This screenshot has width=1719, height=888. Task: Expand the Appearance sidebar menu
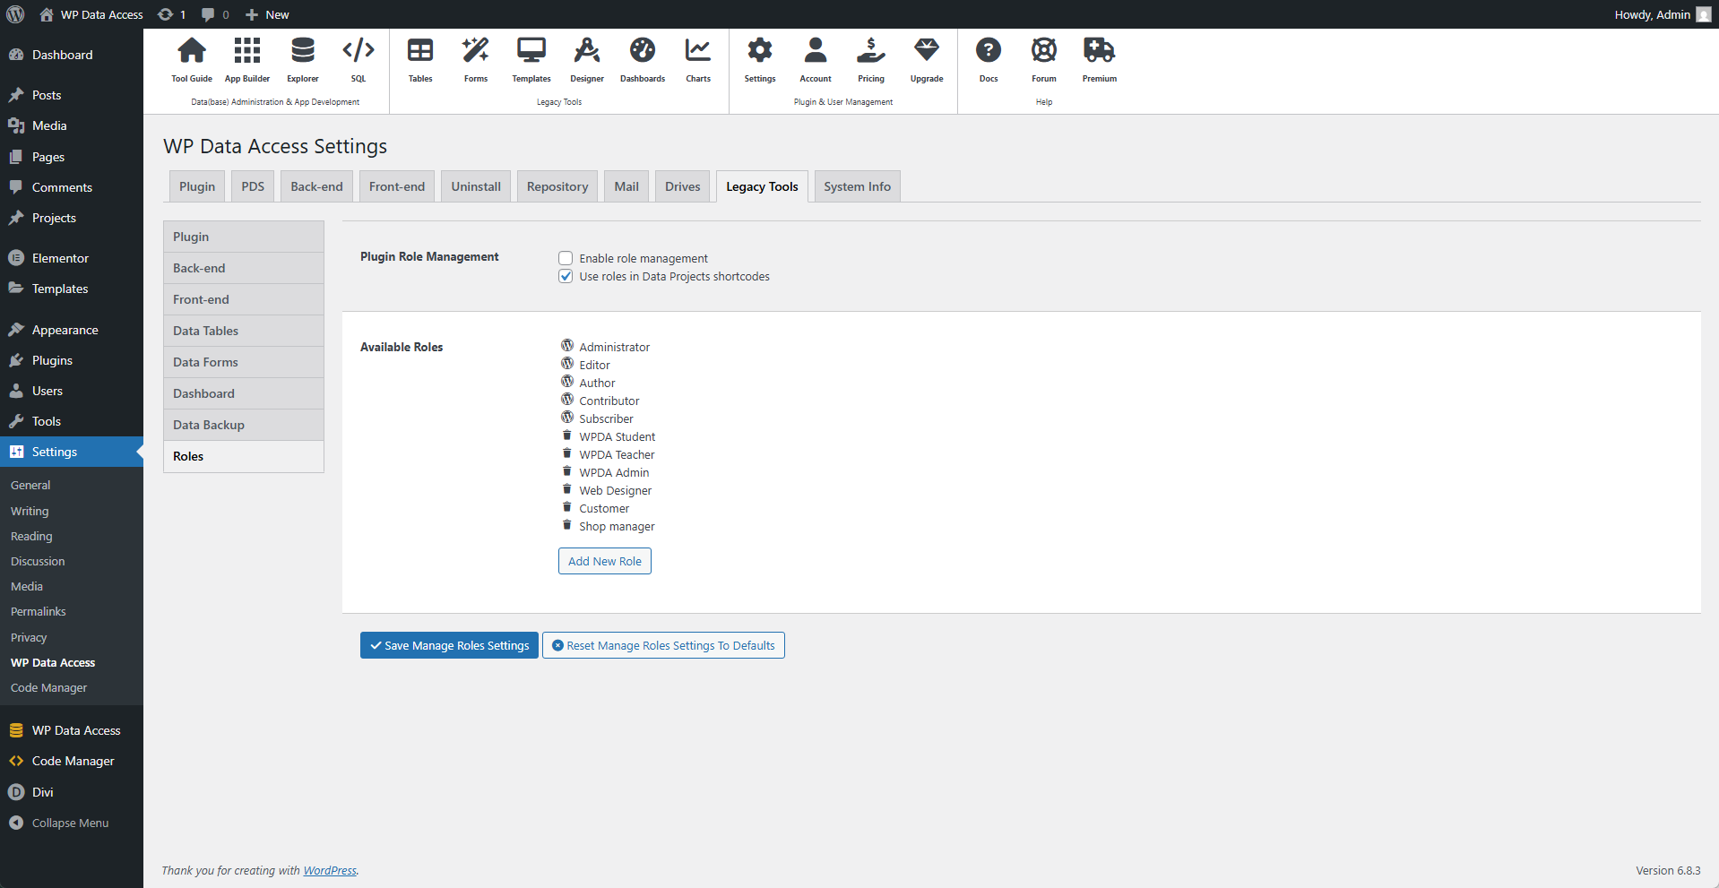(x=64, y=329)
